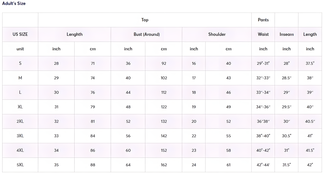Screen dimensions: 325x175
Task: Click inseam value 30.5" for 3XL
Action: pos(287,136)
